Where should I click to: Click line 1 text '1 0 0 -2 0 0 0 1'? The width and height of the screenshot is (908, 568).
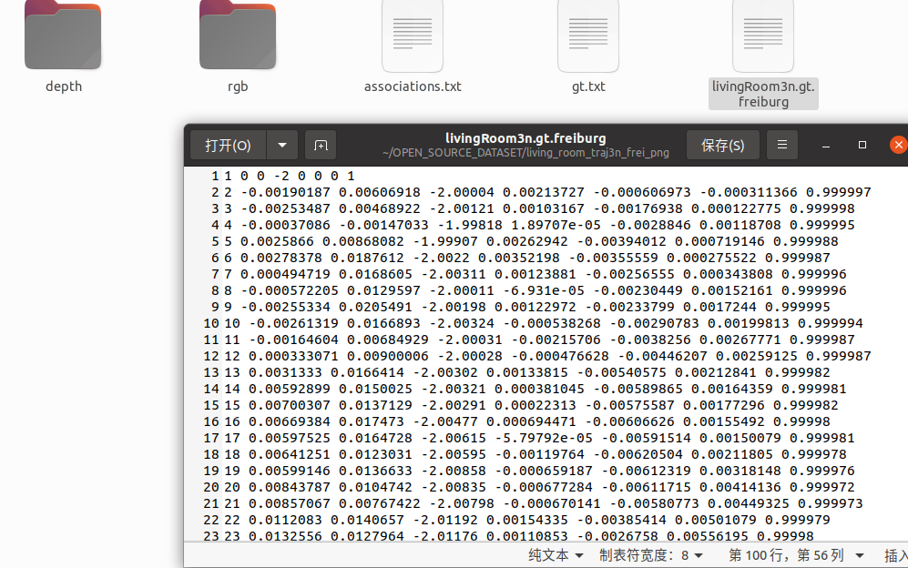coord(290,176)
